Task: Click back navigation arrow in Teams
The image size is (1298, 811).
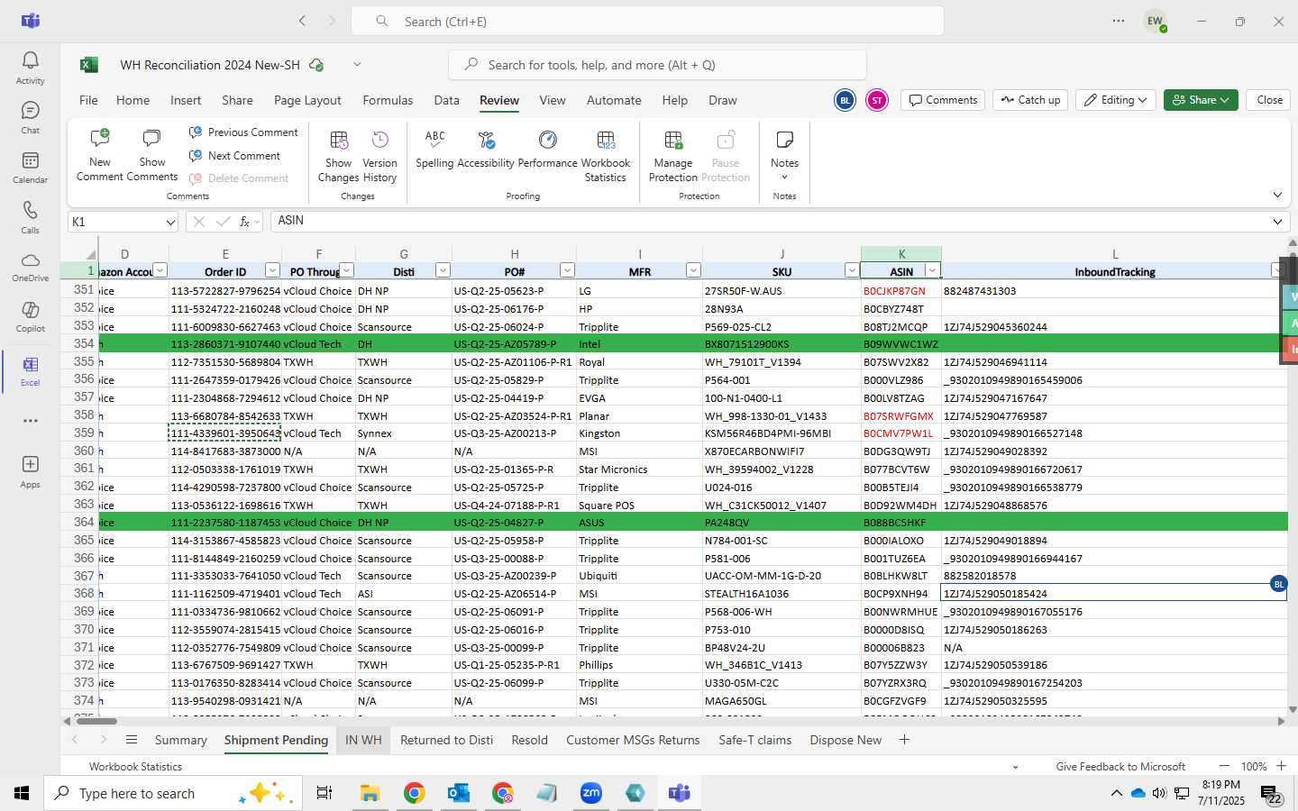Action: coord(303,21)
